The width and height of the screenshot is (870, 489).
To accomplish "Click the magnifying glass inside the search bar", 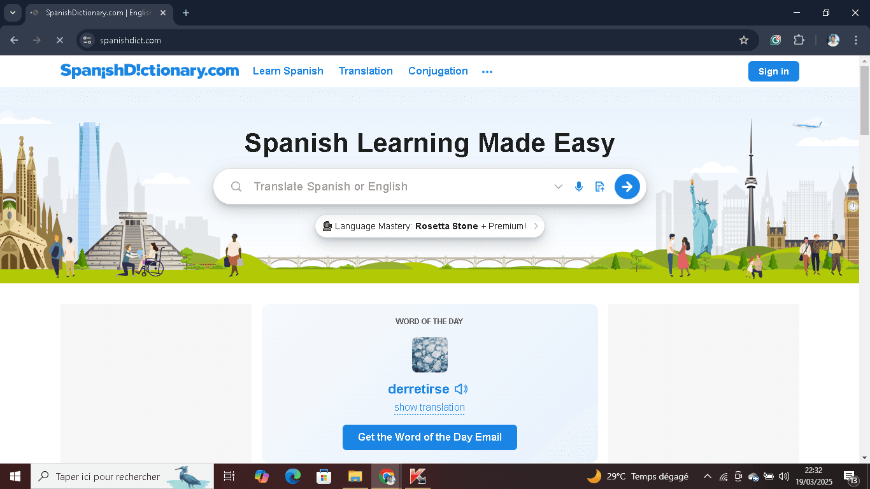I will [x=236, y=187].
